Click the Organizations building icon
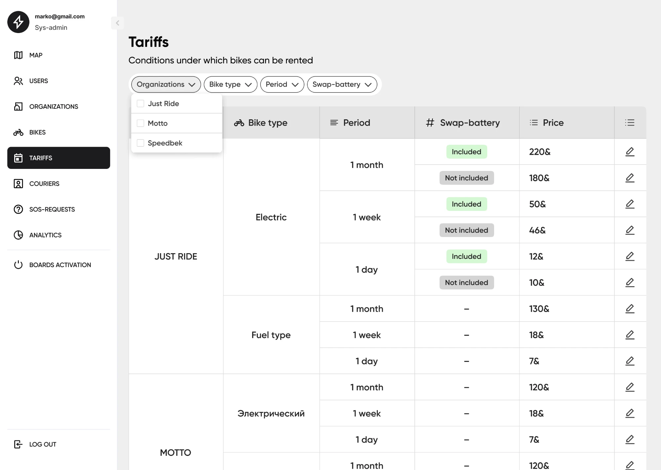661x470 pixels. [x=18, y=106]
